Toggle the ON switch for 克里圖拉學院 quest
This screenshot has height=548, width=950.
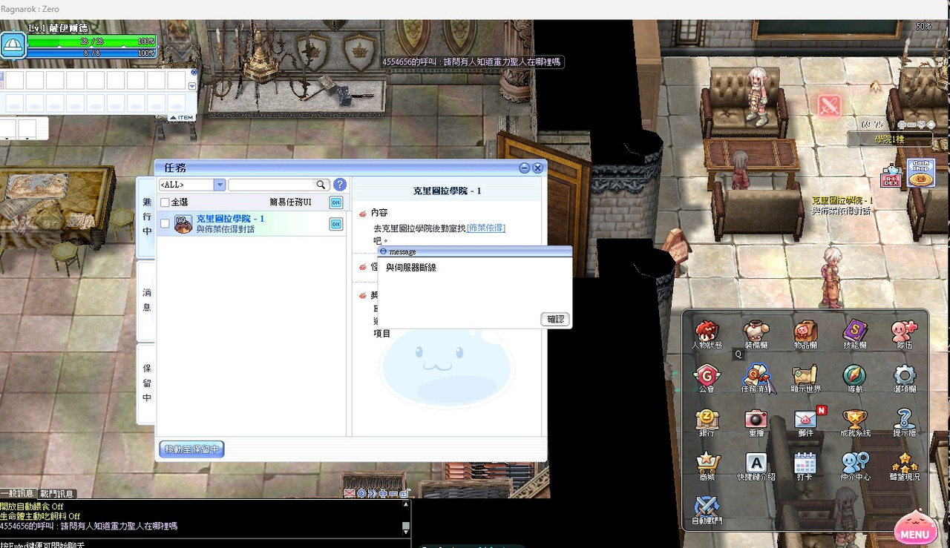tap(336, 224)
